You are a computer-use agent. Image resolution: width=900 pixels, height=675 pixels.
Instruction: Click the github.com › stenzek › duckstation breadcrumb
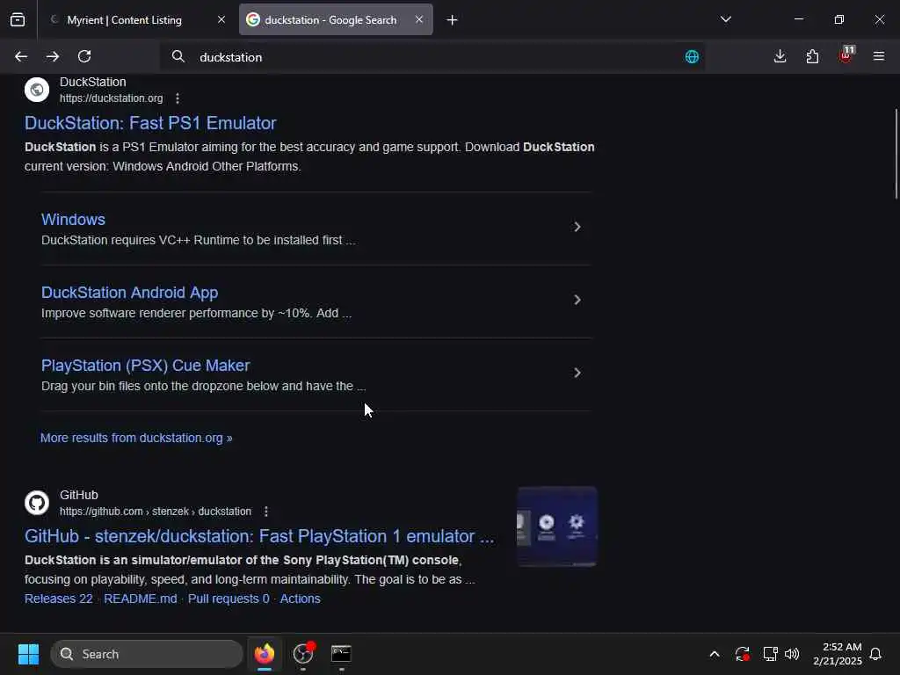coord(156,512)
